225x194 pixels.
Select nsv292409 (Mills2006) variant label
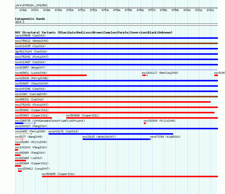tap(160, 121)
